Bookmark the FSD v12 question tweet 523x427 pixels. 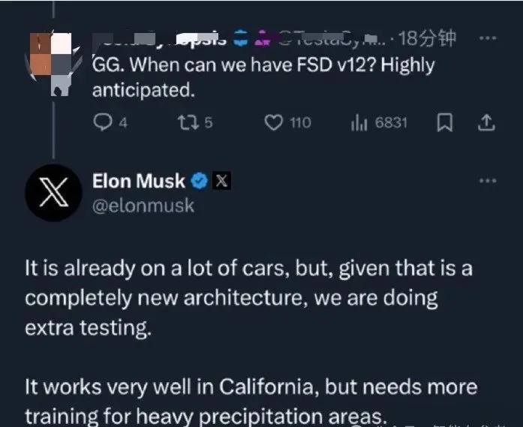[445, 122]
